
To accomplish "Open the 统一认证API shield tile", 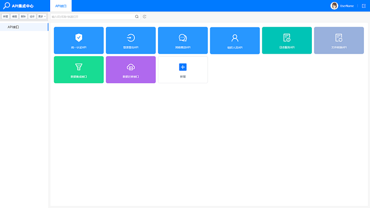I will pyautogui.click(x=79, y=40).
